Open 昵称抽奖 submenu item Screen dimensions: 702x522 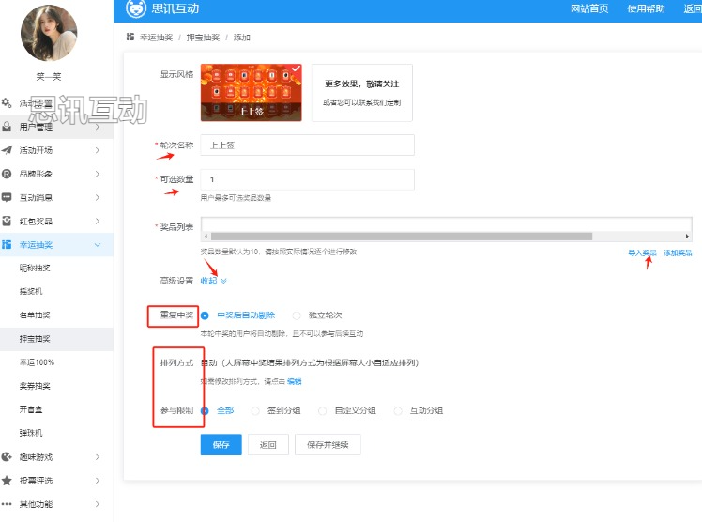click(35, 268)
